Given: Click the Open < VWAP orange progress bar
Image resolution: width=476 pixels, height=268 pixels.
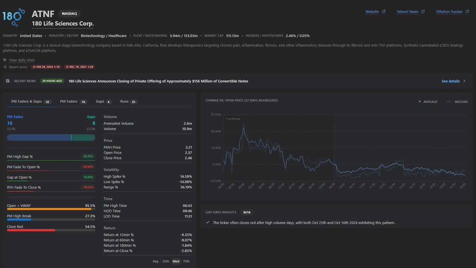Looking at the screenshot, I should pyautogui.click(x=51, y=209).
